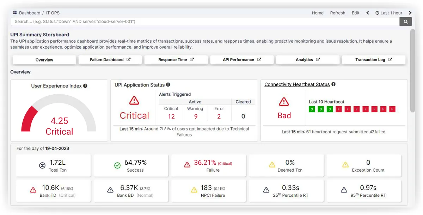Click the info icon beside UPI Application Status
The image size is (423, 215).
tap(168, 85)
